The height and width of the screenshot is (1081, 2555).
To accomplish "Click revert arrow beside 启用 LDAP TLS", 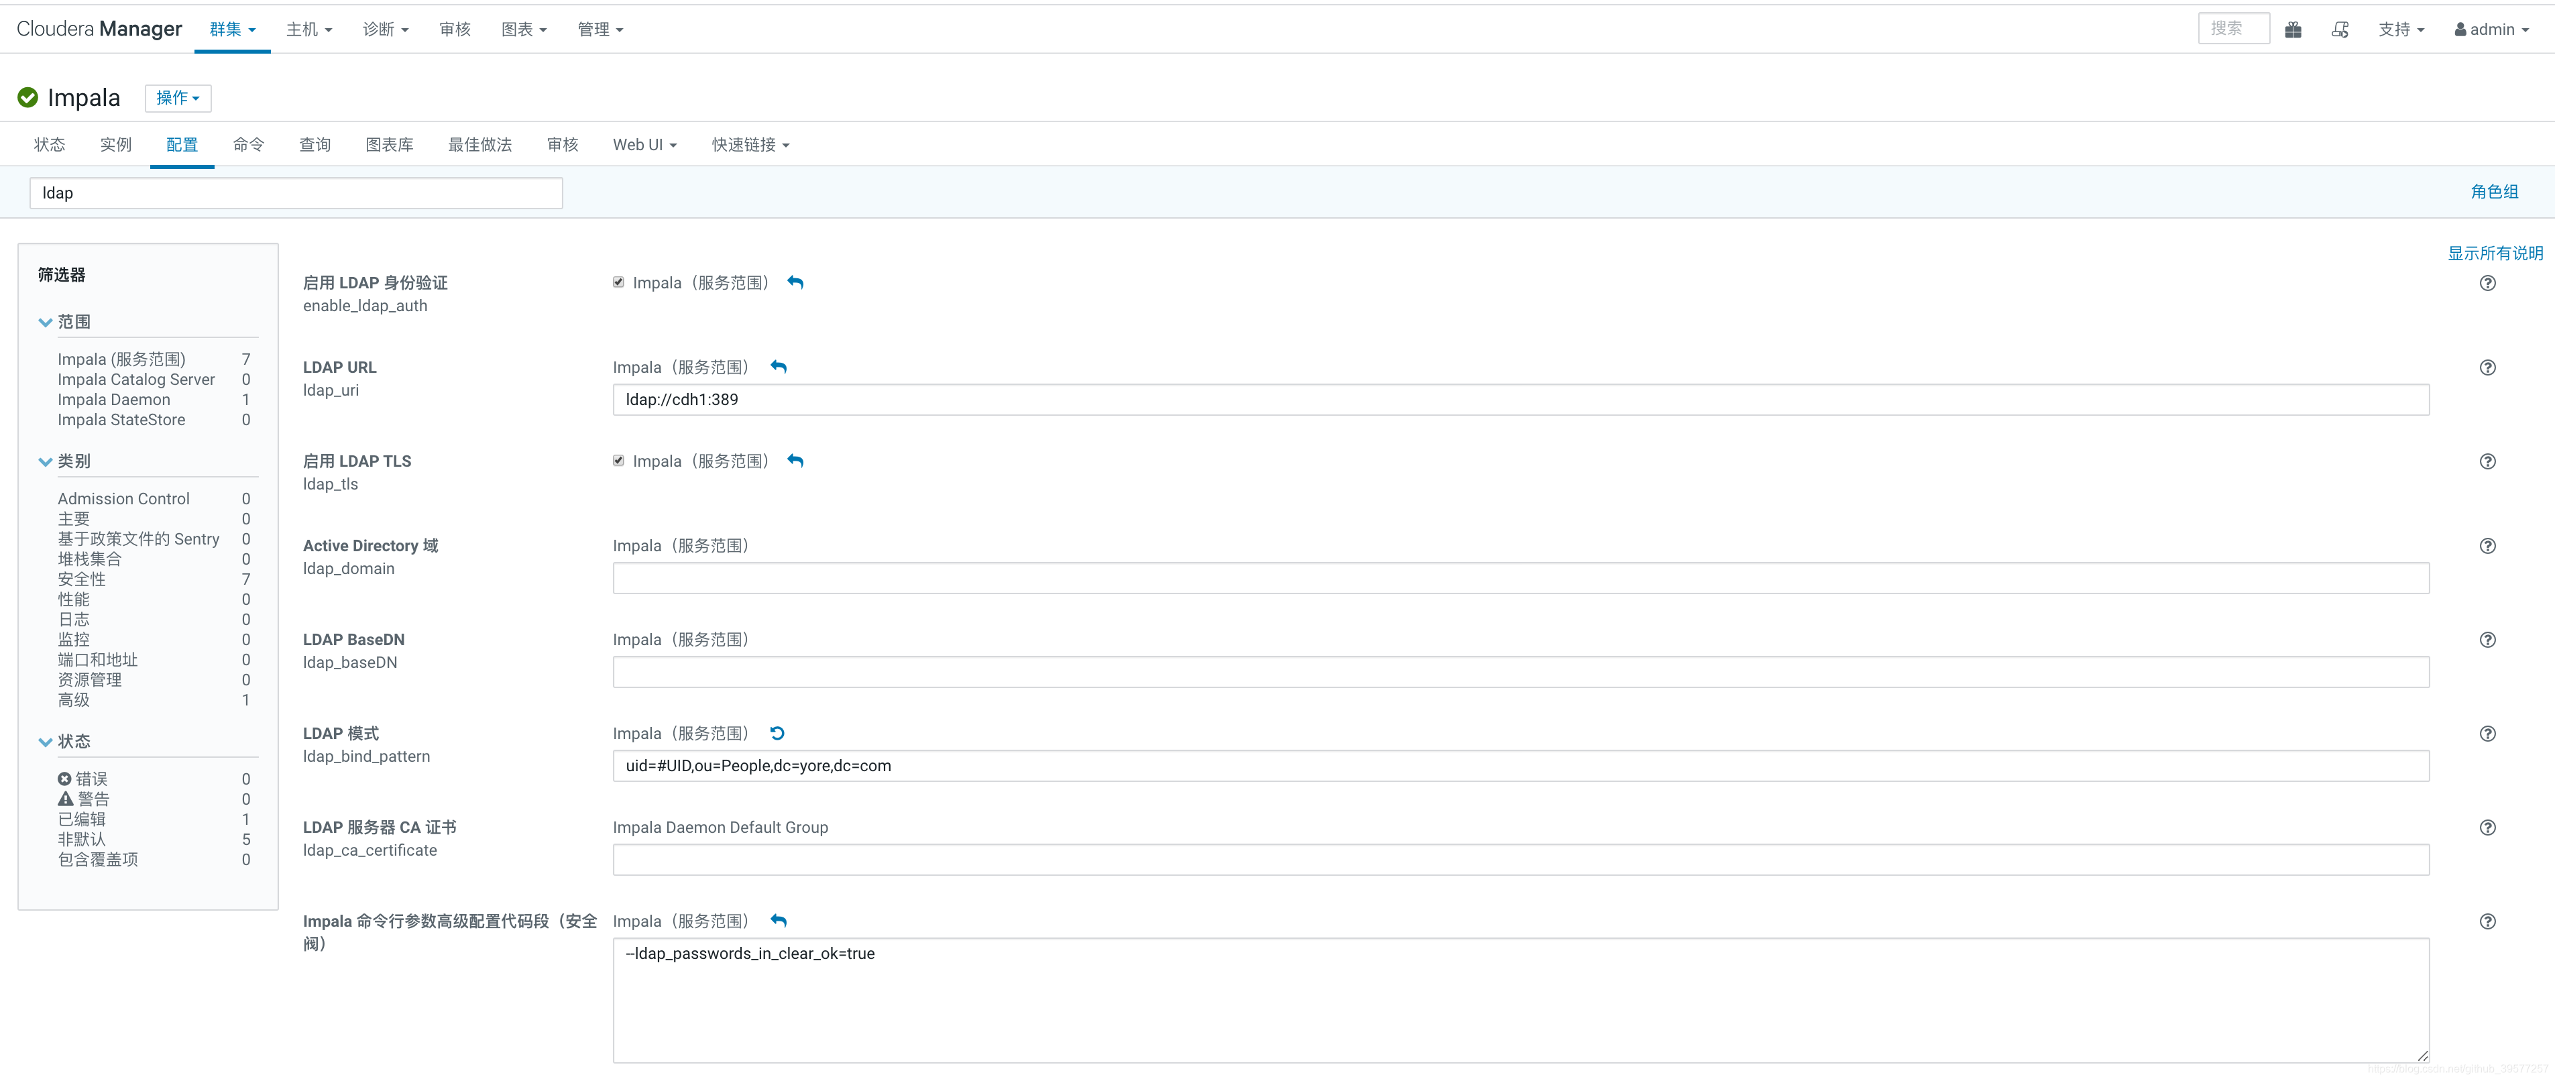I will (795, 461).
